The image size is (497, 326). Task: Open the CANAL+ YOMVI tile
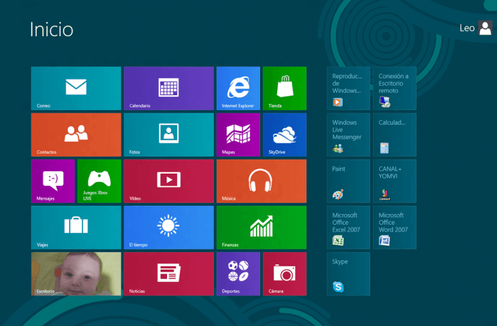tap(394, 181)
